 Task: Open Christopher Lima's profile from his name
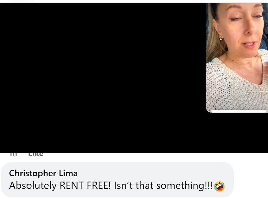tap(43, 173)
